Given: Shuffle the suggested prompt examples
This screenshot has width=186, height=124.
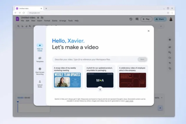Looking at the screenshot, I should (100, 89).
